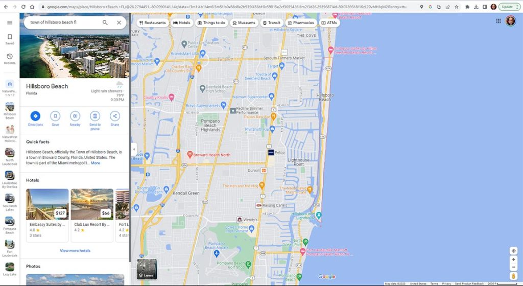The width and height of the screenshot is (523, 286).
Task: Click the browser back arrow
Action: 6,7
